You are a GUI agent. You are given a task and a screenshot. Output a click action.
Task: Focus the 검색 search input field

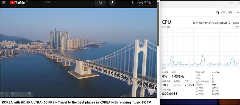click(x=69, y=3)
